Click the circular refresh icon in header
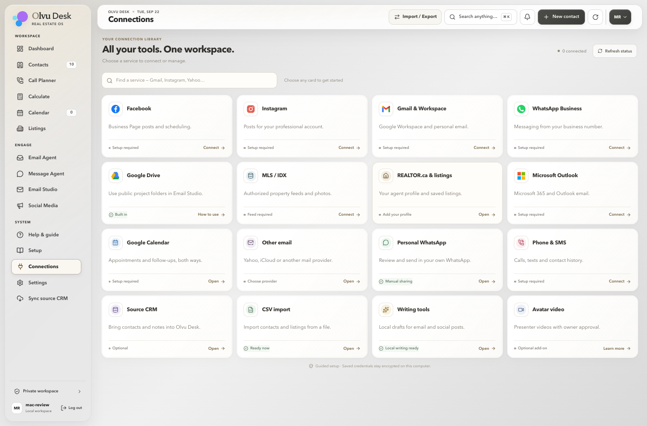The width and height of the screenshot is (647, 426). 595,17
